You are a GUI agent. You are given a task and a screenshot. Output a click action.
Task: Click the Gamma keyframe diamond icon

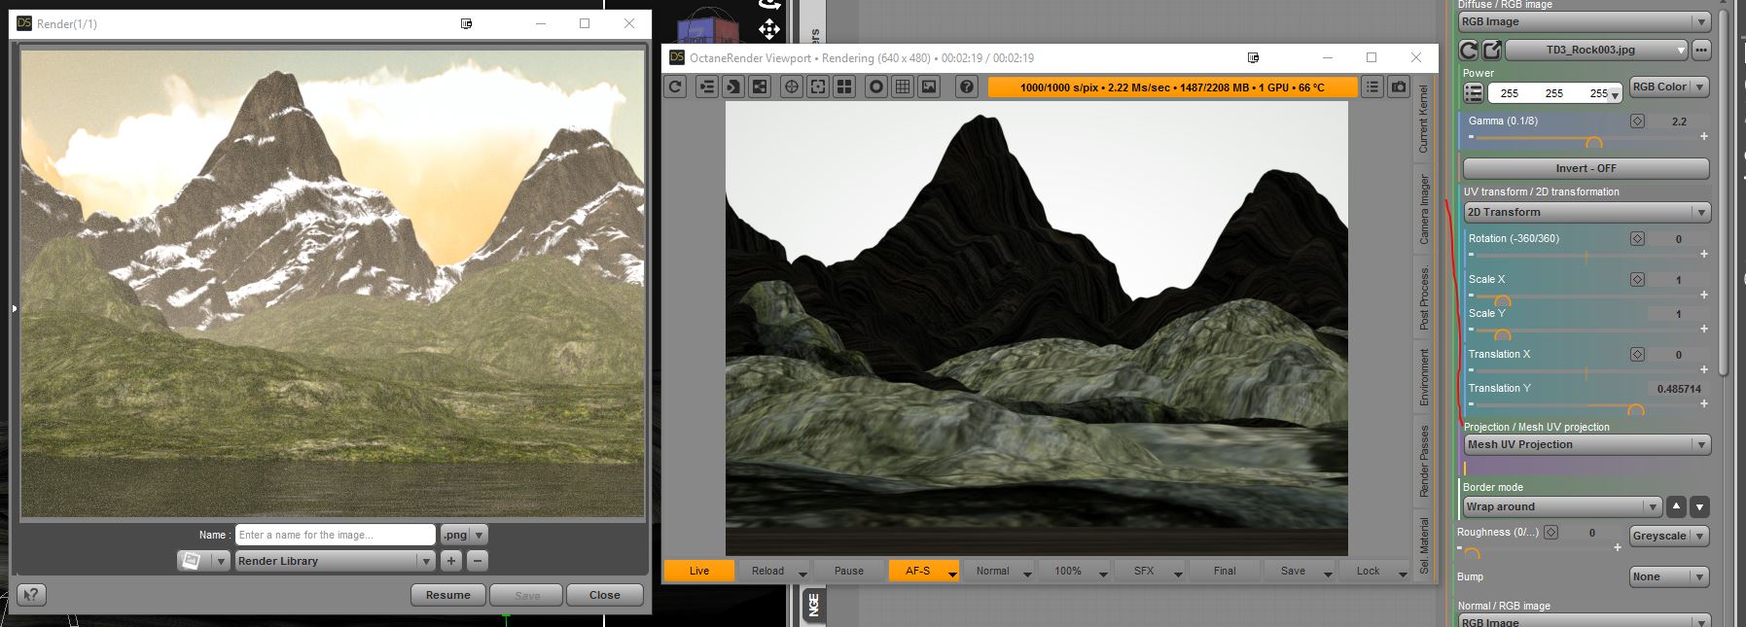(x=1637, y=122)
